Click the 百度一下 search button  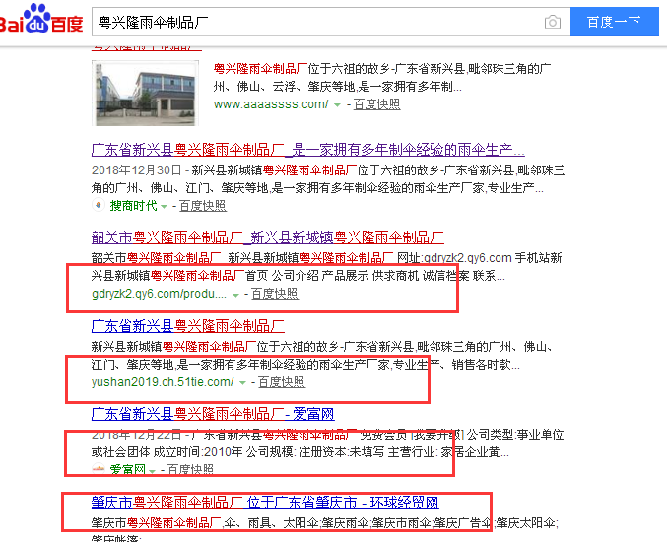tap(614, 22)
